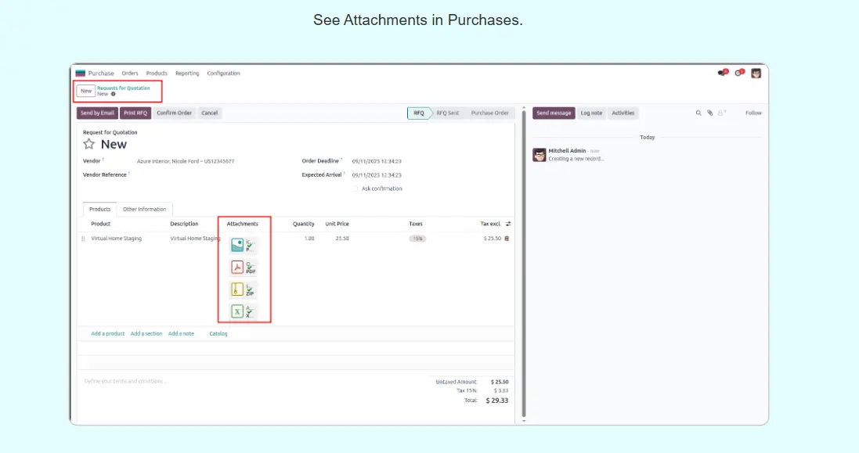Delete the Virtual Home Staging line with trash icon
The height and width of the screenshot is (453, 859).
(x=507, y=238)
